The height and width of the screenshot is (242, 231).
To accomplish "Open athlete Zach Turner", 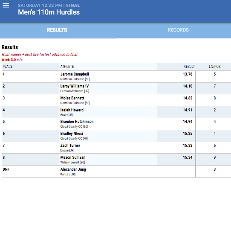I will 70,146.
